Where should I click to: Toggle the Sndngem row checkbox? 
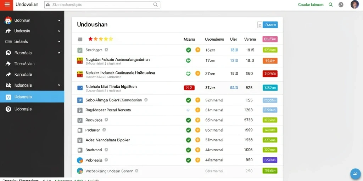(x=80, y=49)
